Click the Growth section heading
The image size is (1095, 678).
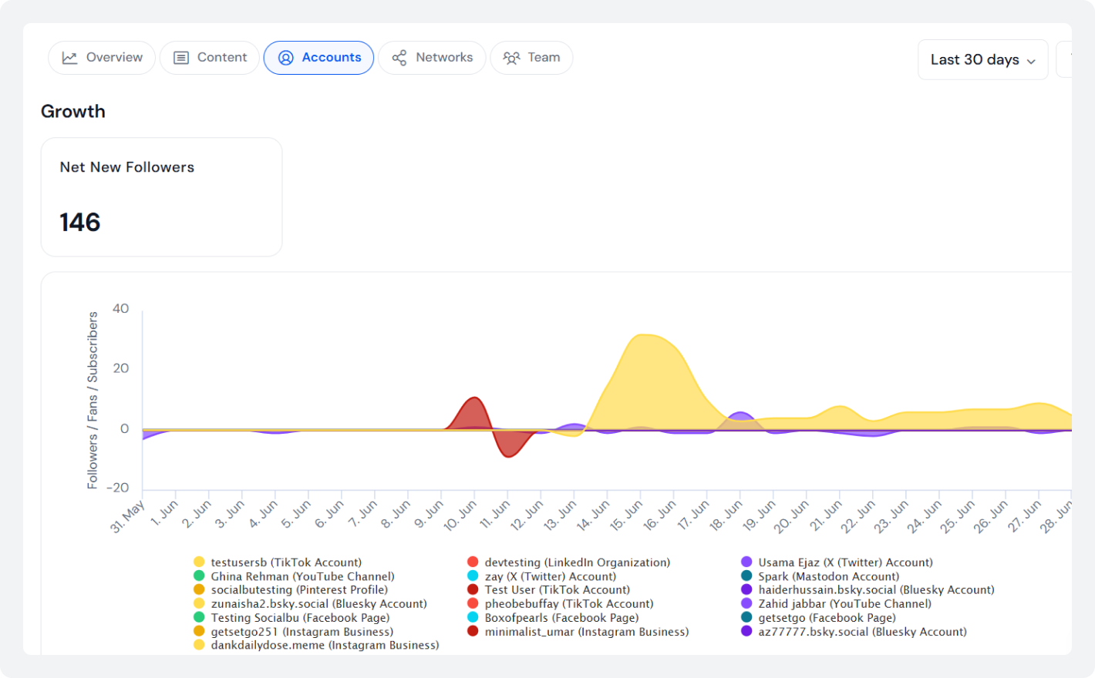point(73,112)
